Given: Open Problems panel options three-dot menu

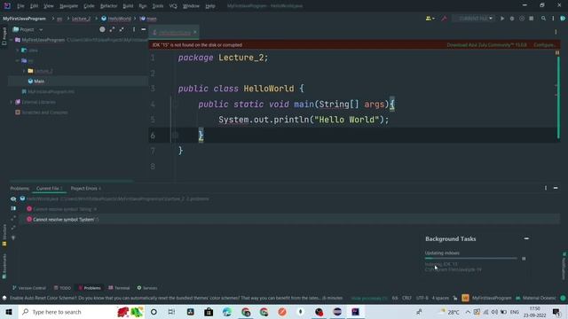Looking at the screenshot, I should coord(546,188).
